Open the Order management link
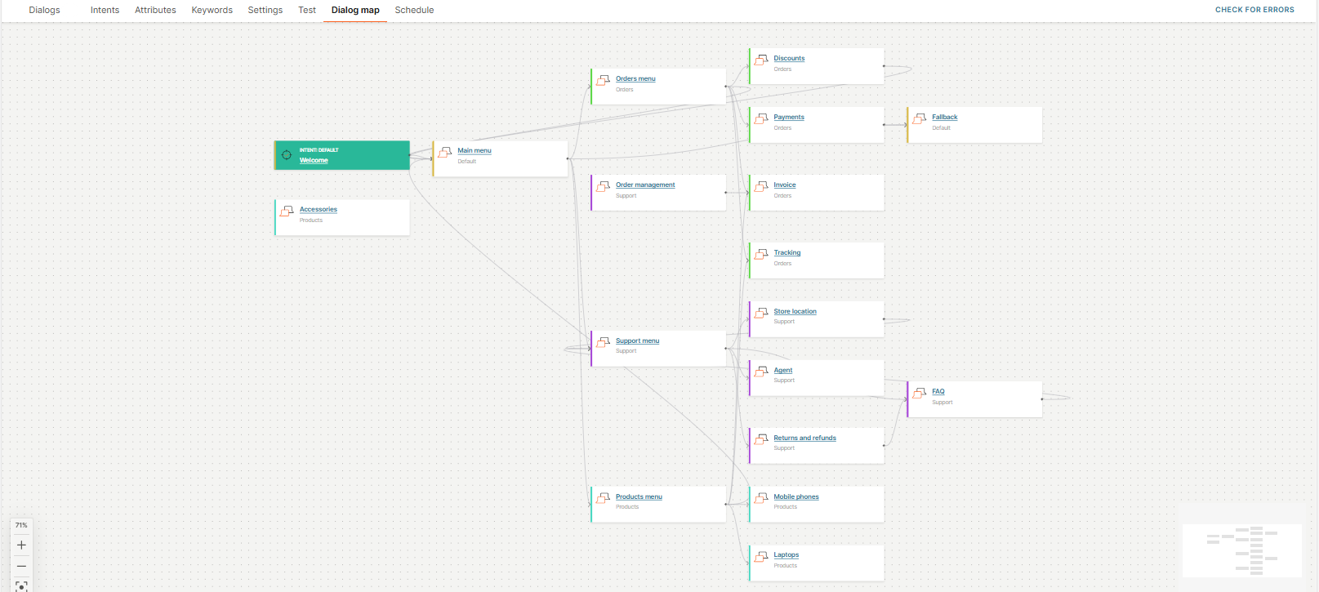The image size is (1319, 592). (x=645, y=185)
